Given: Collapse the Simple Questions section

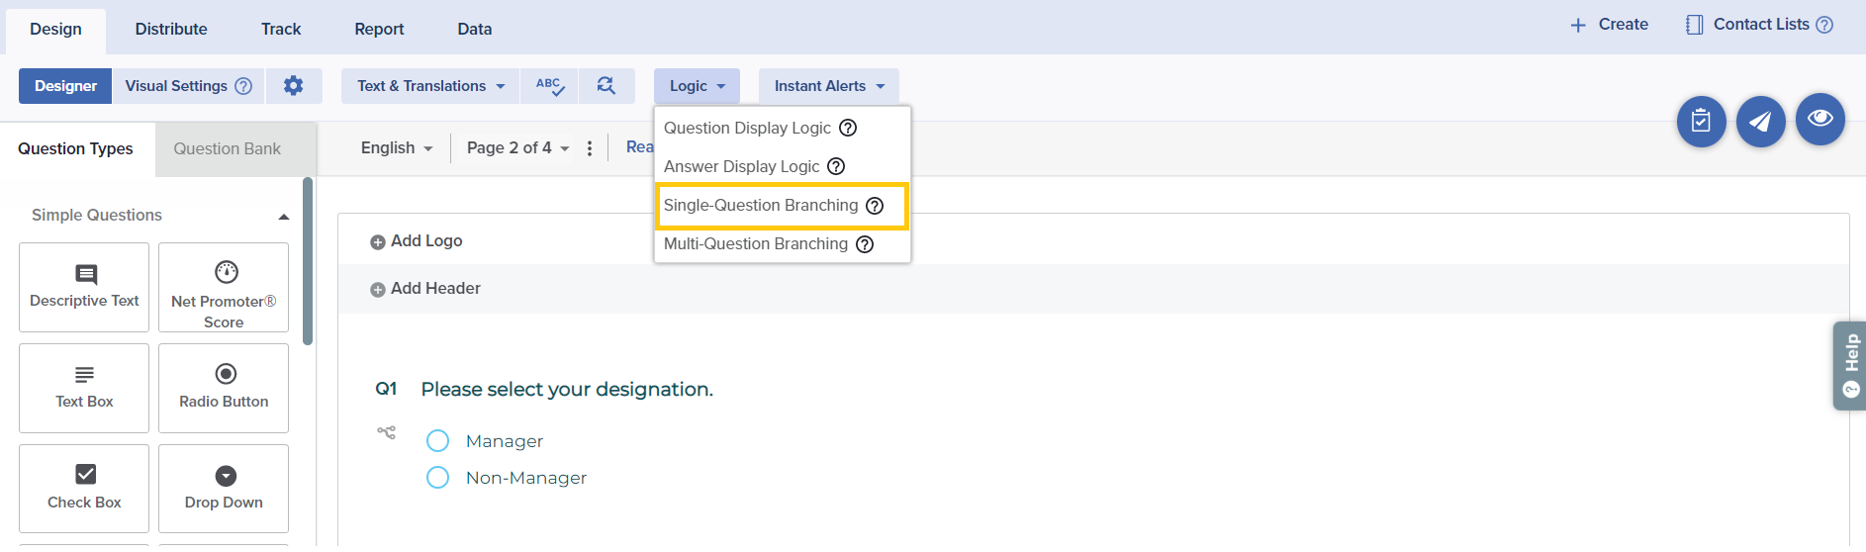Looking at the screenshot, I should (284, 216).
